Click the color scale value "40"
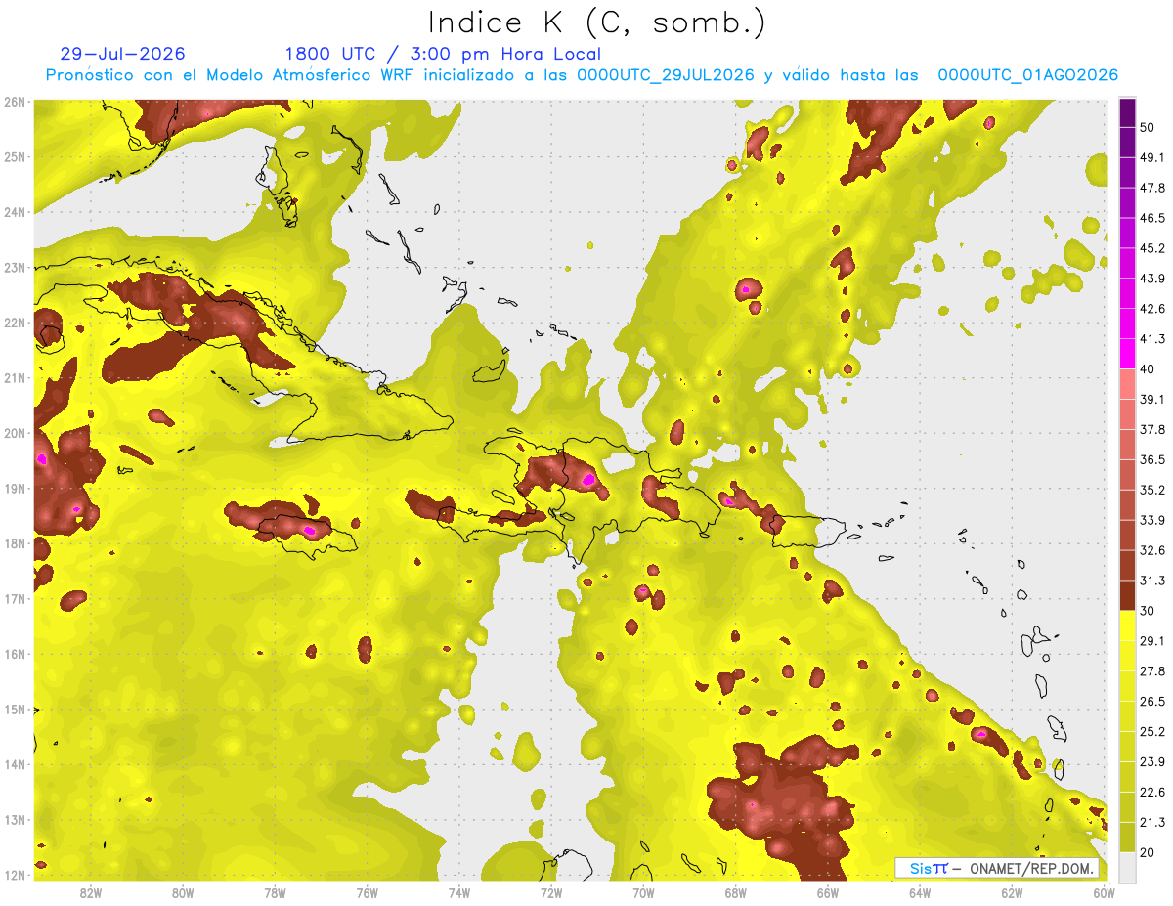Screen dimensions: 1173x906 click(x=1149, y=369)
